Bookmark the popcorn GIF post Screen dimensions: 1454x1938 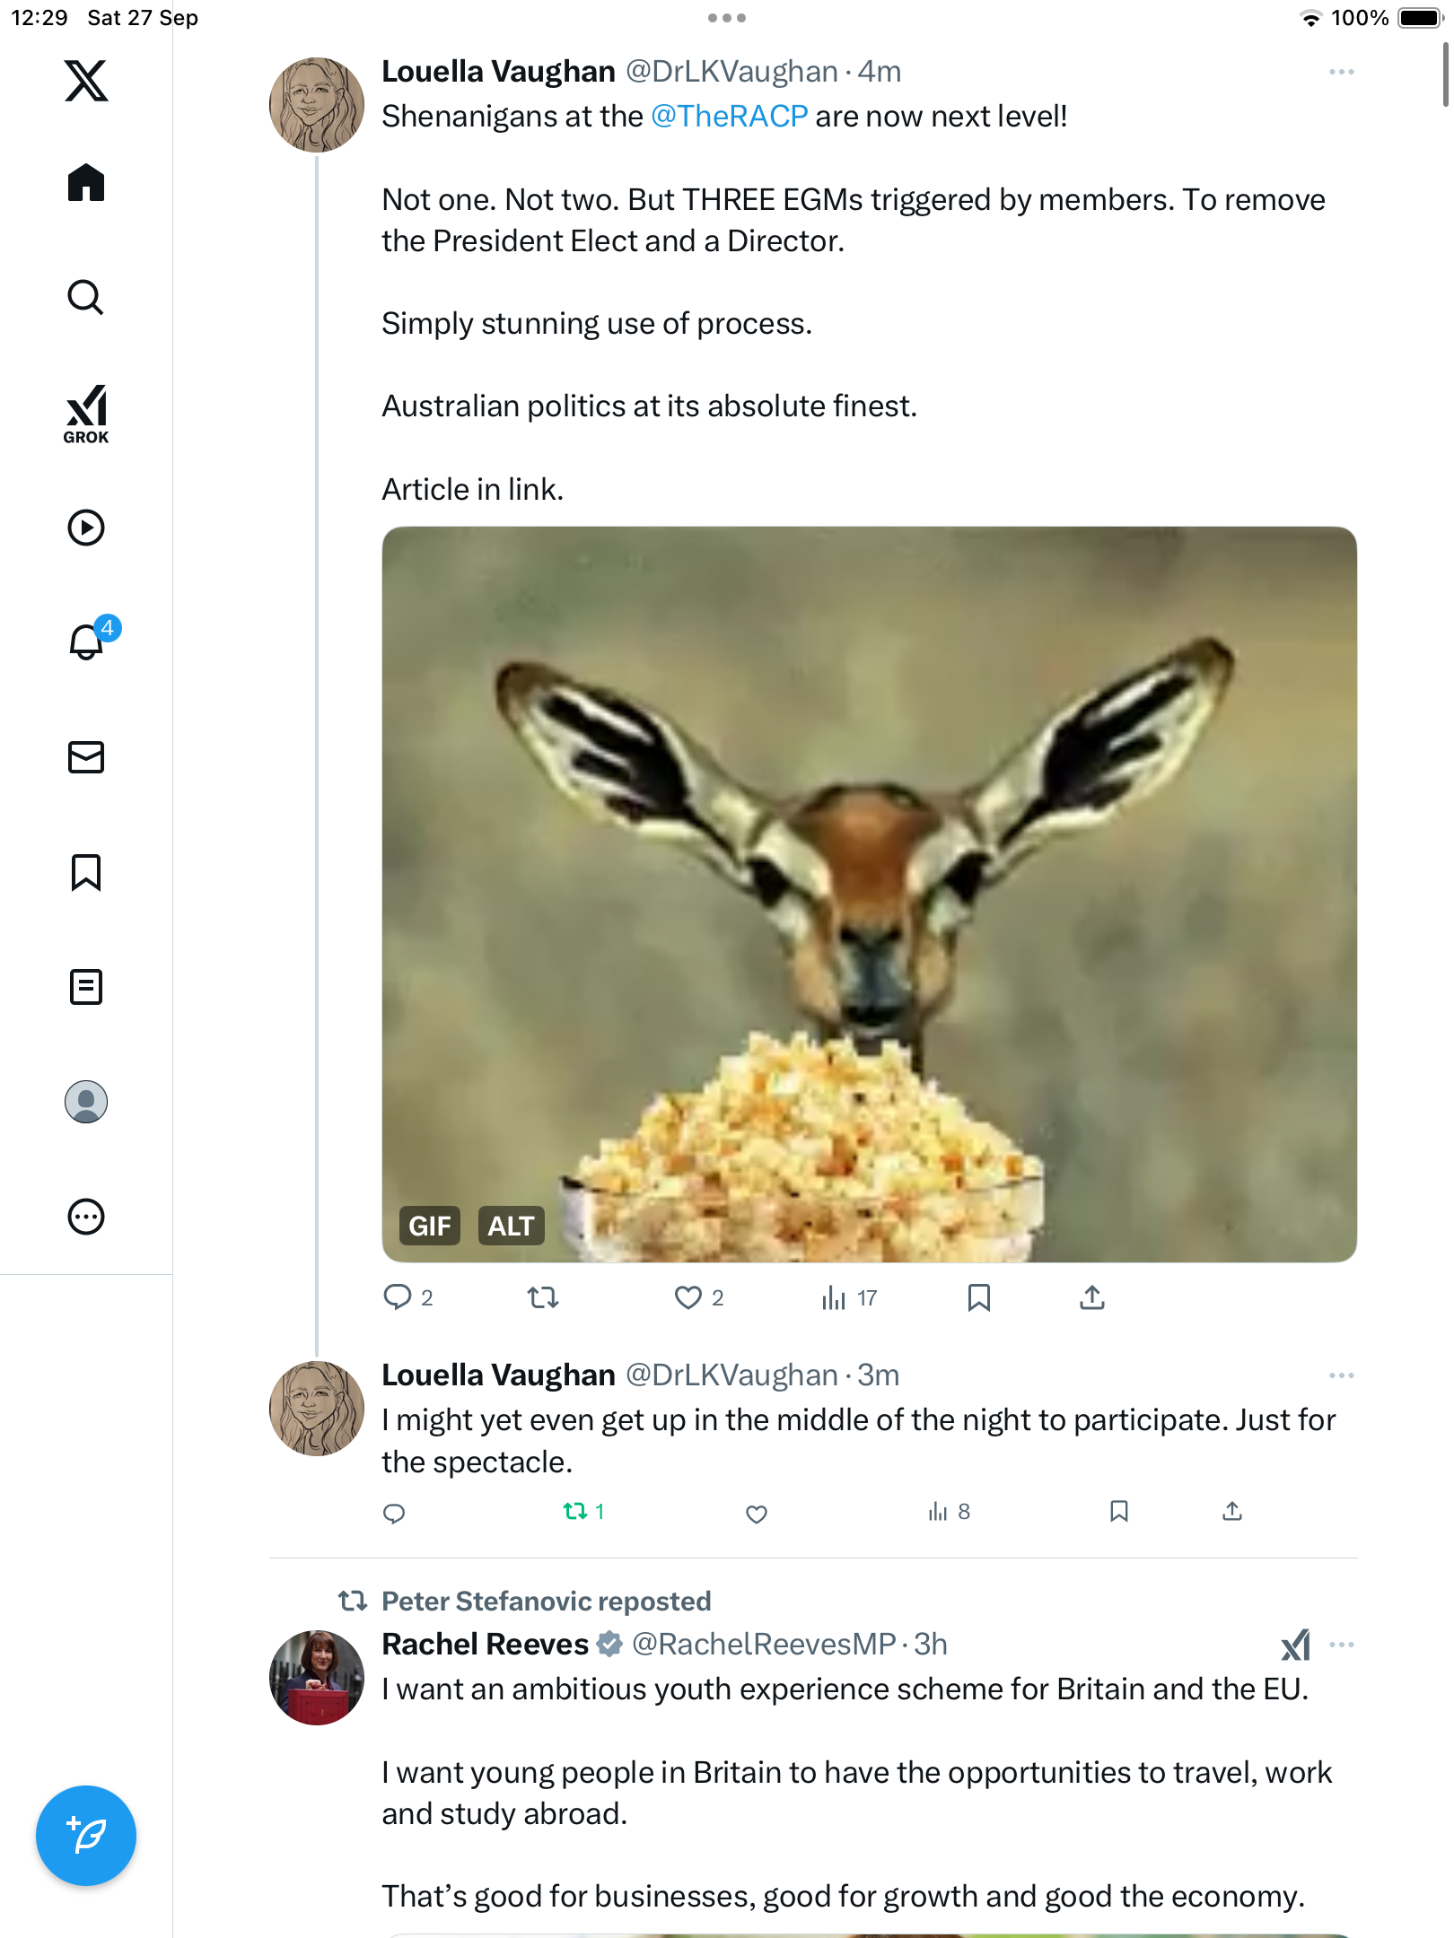tap(979, 1297)
